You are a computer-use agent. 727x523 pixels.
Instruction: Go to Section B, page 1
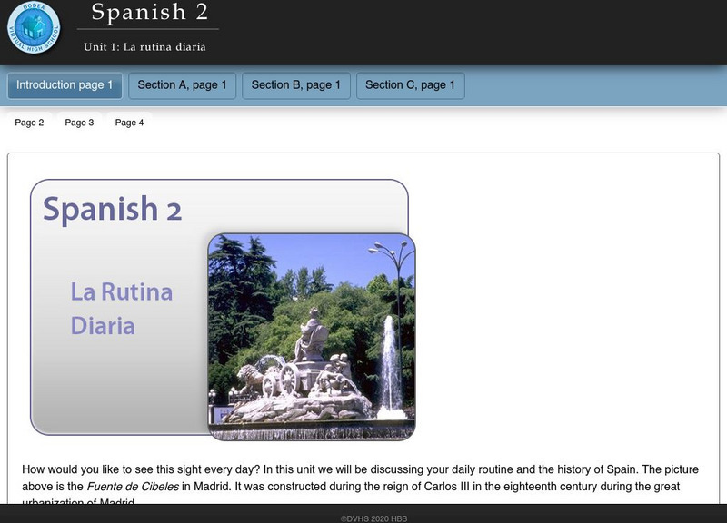tap(296, 85)
